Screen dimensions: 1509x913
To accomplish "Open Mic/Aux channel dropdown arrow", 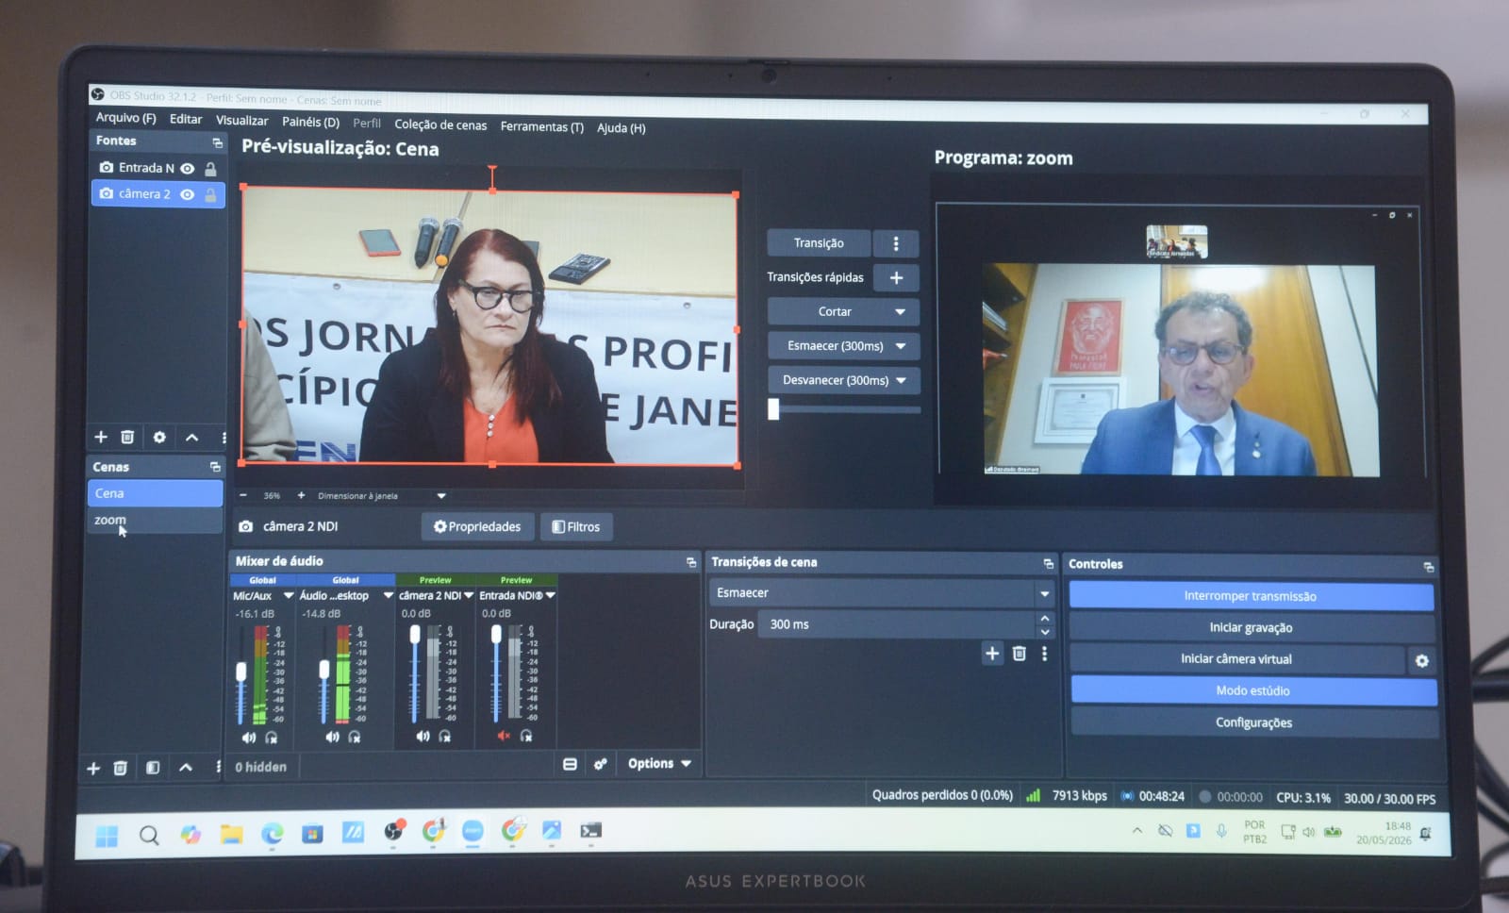I will pyautogui.click(x=289, y=596).
